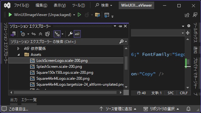Toggle the preview selected items button

point(77,34)
